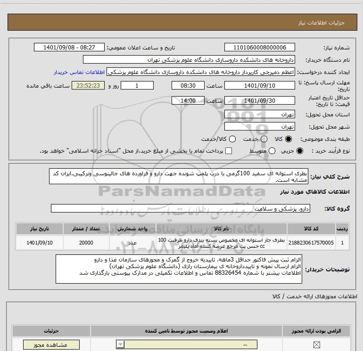Viewport: 363px width, 351px height.
Task: Click the response time 08:30 field
Action: 188,86
